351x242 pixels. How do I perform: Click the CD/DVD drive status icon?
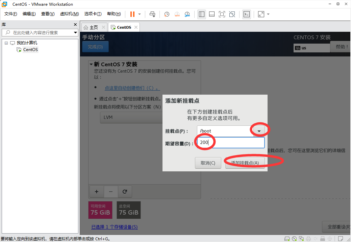point(294,239)
